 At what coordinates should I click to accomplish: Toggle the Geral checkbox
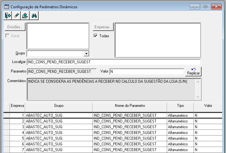coord(7,36)
